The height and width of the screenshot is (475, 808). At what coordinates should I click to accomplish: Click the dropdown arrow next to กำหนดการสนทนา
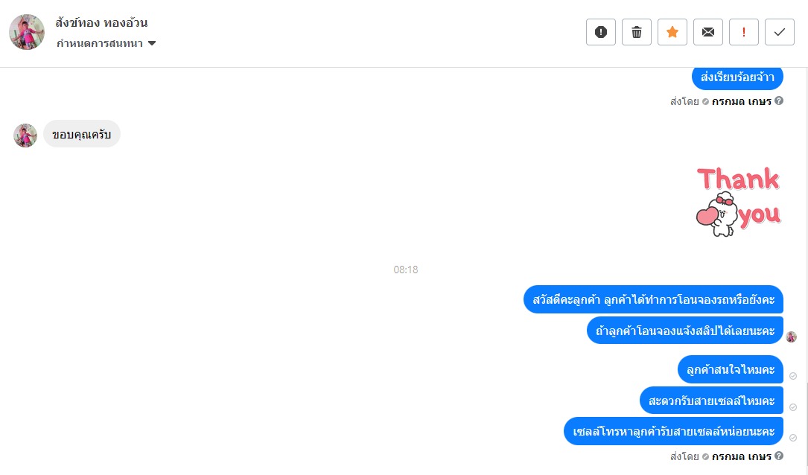pyautogui.click(x=152, y=43)
